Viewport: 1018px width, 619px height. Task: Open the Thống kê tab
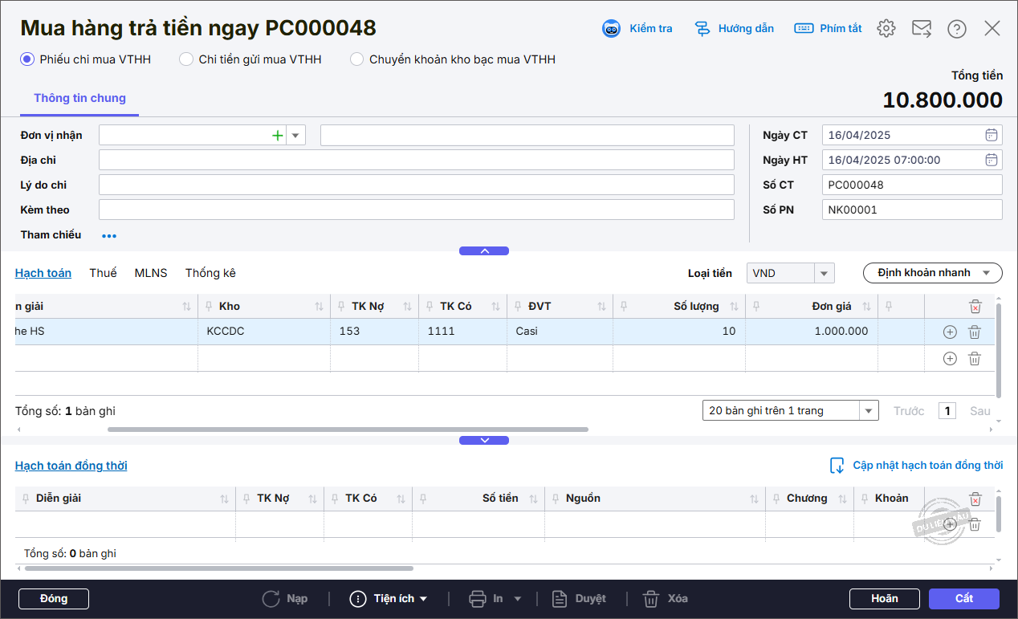pos(210,273)
